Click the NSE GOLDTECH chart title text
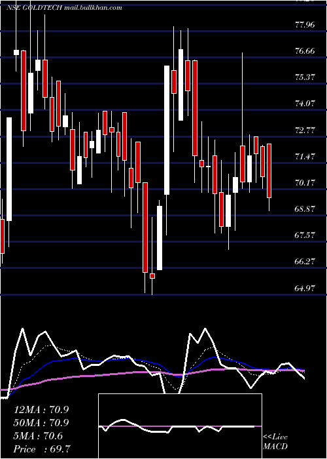This screenshot has width=327, height=459. coord(64,8)
